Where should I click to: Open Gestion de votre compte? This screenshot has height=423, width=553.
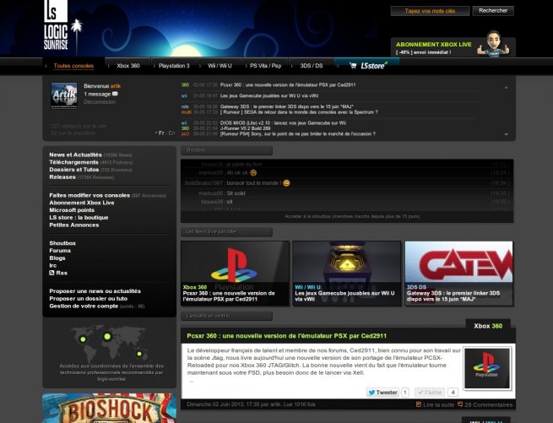pyautogui.click(x=84, y=306)
